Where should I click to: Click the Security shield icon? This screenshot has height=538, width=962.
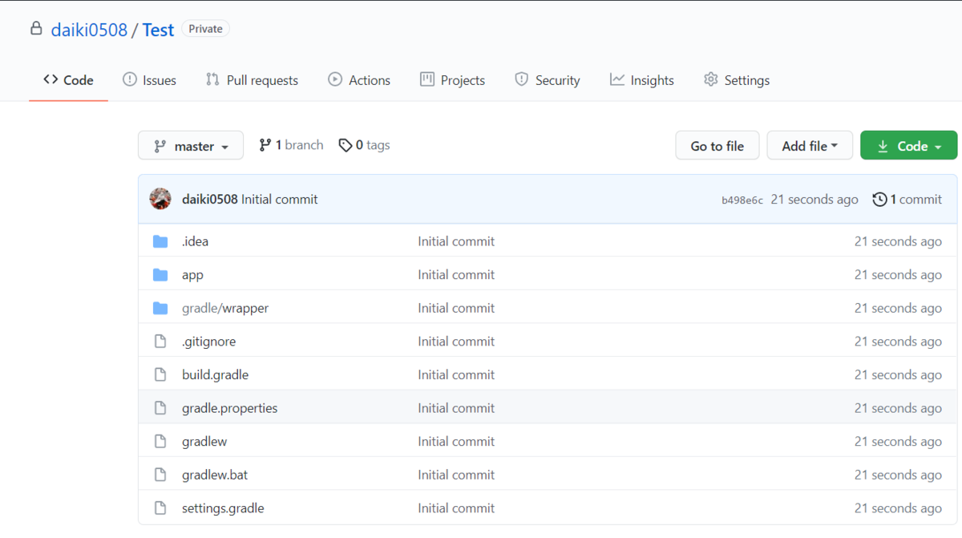pos(522,79)
